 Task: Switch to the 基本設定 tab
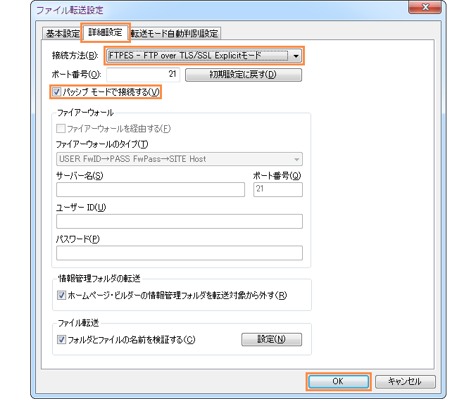pyautogui.click(x=63, y=33)
